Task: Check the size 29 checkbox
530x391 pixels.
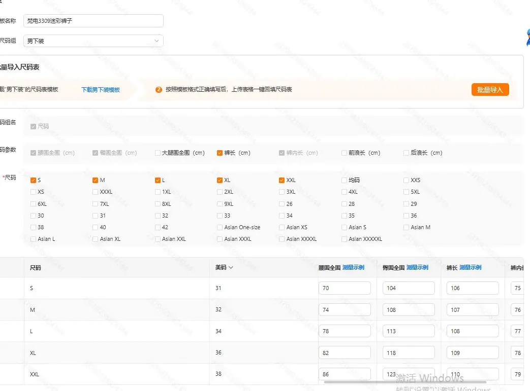Action: click(x=407, y=204)
